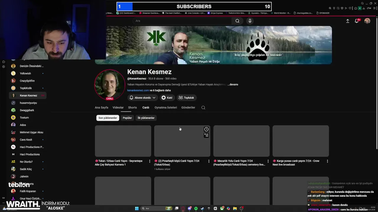
Task: Open the account avatar menu in YouTube
Action: coord(367,21)
